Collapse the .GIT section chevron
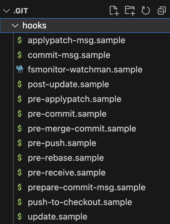170x224 pixels. (x=6, y=11)
